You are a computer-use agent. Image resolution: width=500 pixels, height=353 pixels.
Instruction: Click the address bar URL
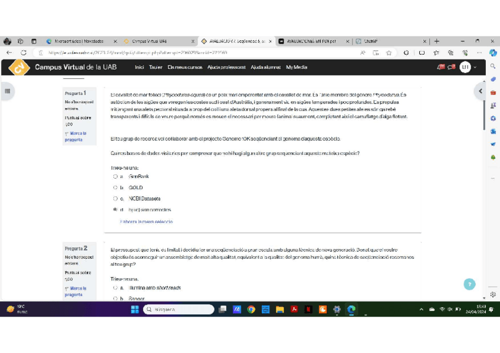(138, 53)
